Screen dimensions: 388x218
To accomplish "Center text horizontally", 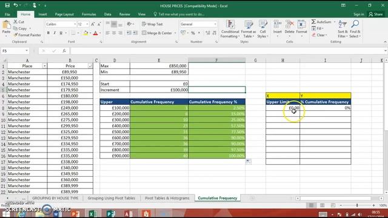I will [114, 33].
